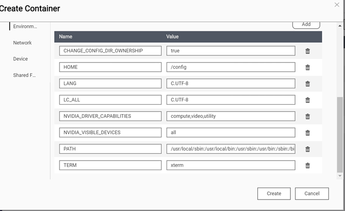Screen dimensions: 345x211
Task: Edit the TERM name field
Action: coord(110,165)
